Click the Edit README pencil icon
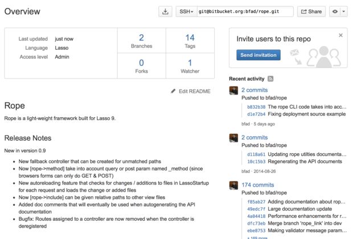Image resolution: width=353 pixels, height=239 pixels. [174, 91]
